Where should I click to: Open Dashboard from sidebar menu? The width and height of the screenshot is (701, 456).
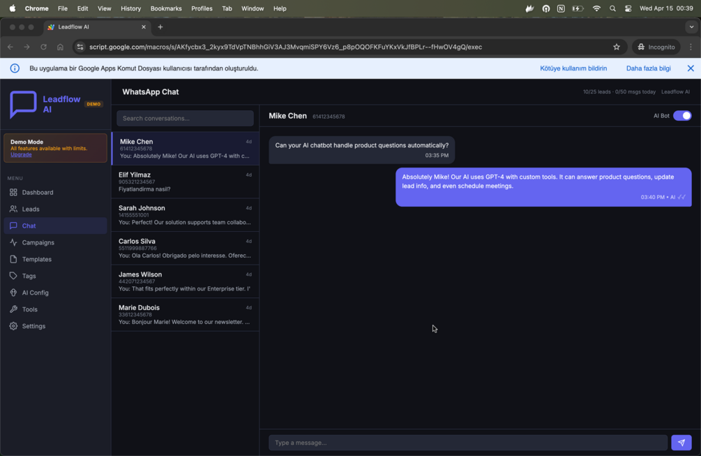(x=55, y=193)
